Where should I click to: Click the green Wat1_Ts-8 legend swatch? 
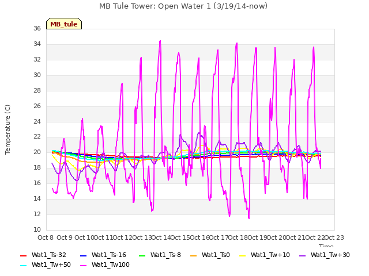(142, 255)
